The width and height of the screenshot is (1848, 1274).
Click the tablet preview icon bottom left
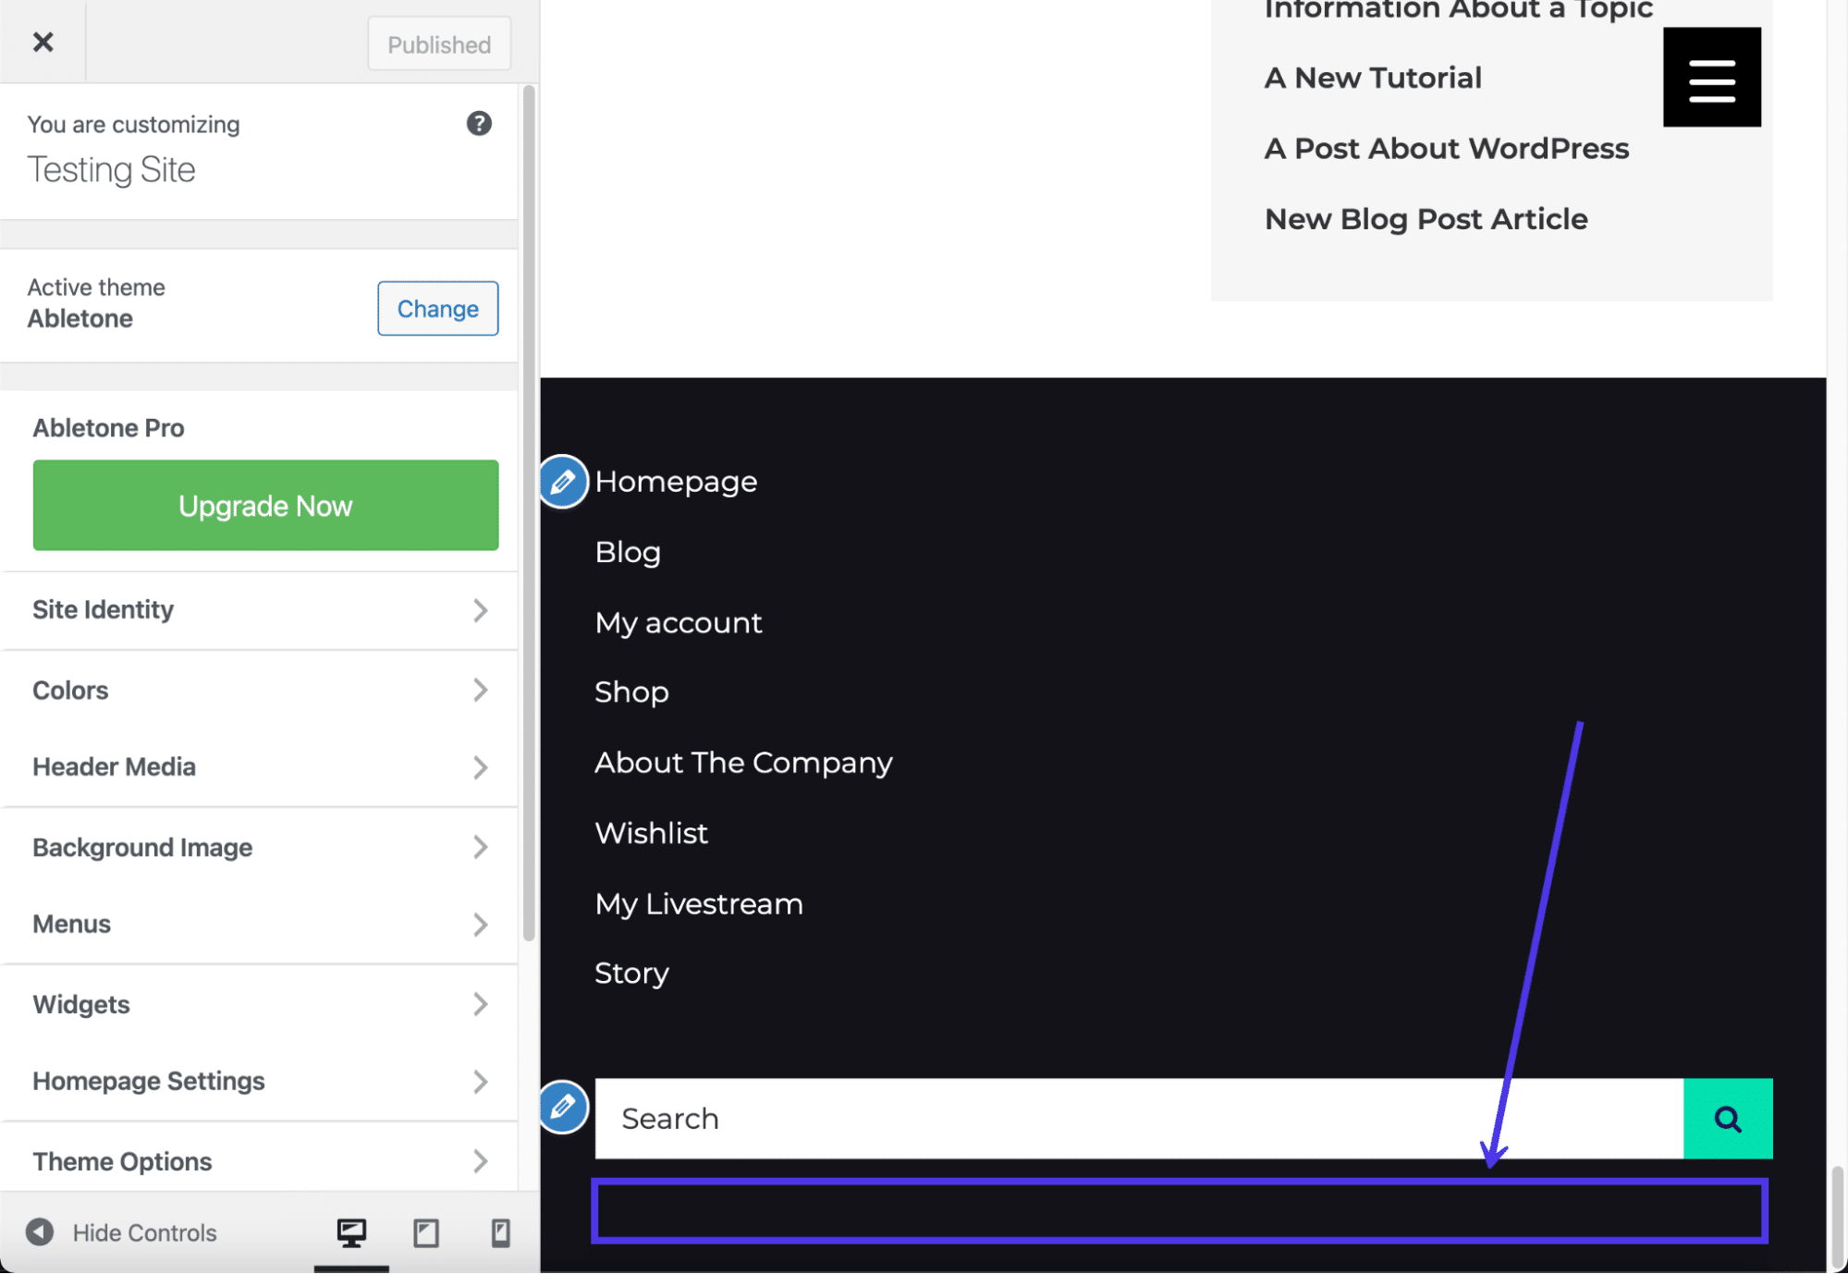[x=425, y=1231]
